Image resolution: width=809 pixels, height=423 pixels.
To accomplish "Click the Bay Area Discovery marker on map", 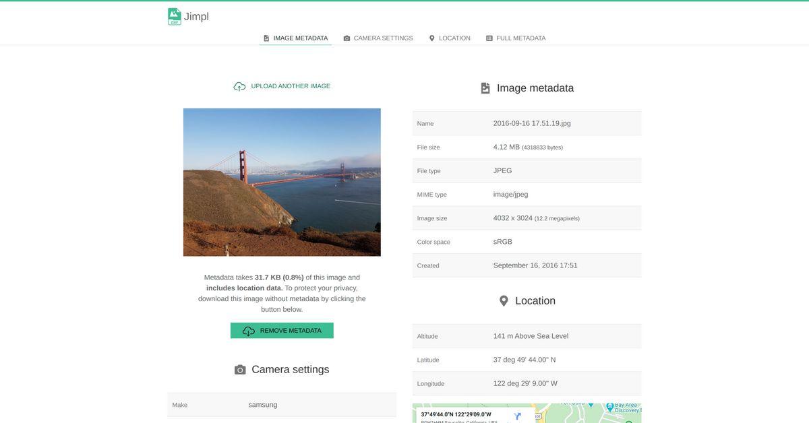I will pos(609,407).
